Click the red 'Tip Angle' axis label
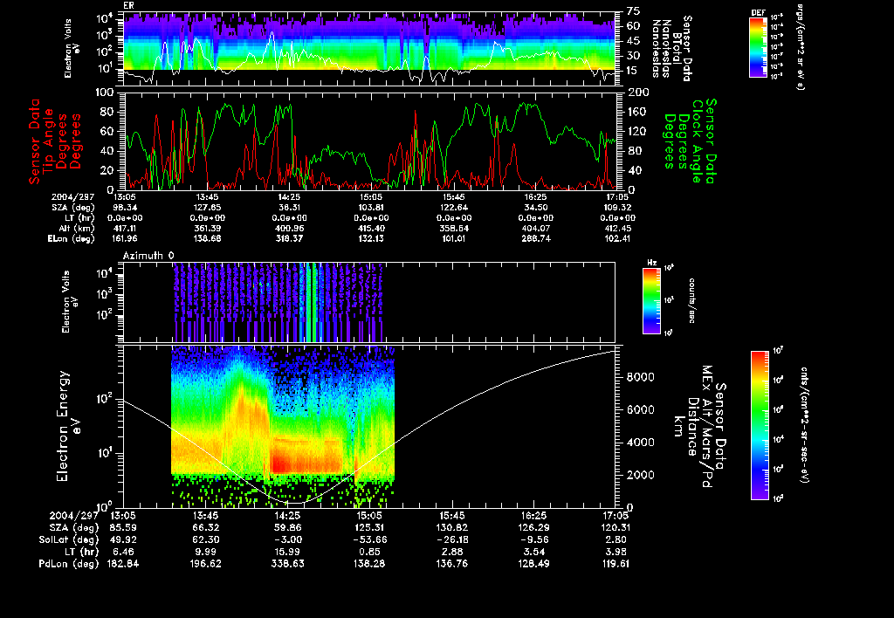This screenshot has width=894, height=618. [x=49, y=142]
